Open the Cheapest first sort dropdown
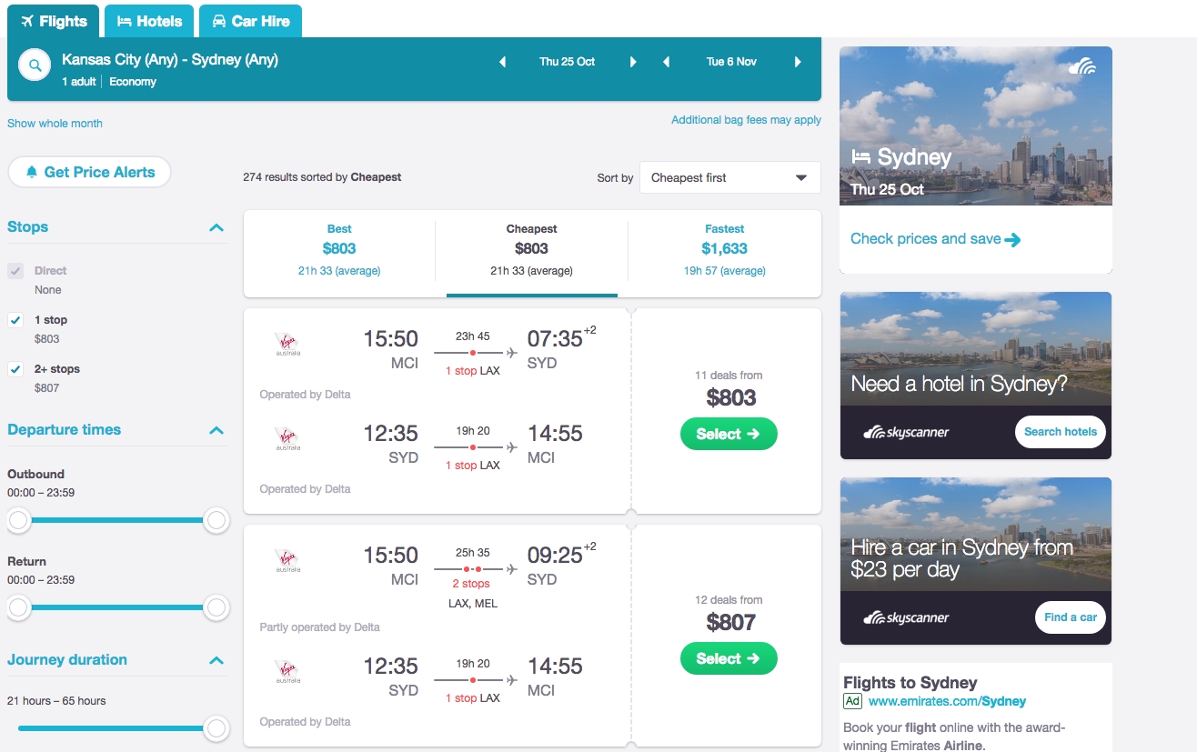 [x=729, y=177]
